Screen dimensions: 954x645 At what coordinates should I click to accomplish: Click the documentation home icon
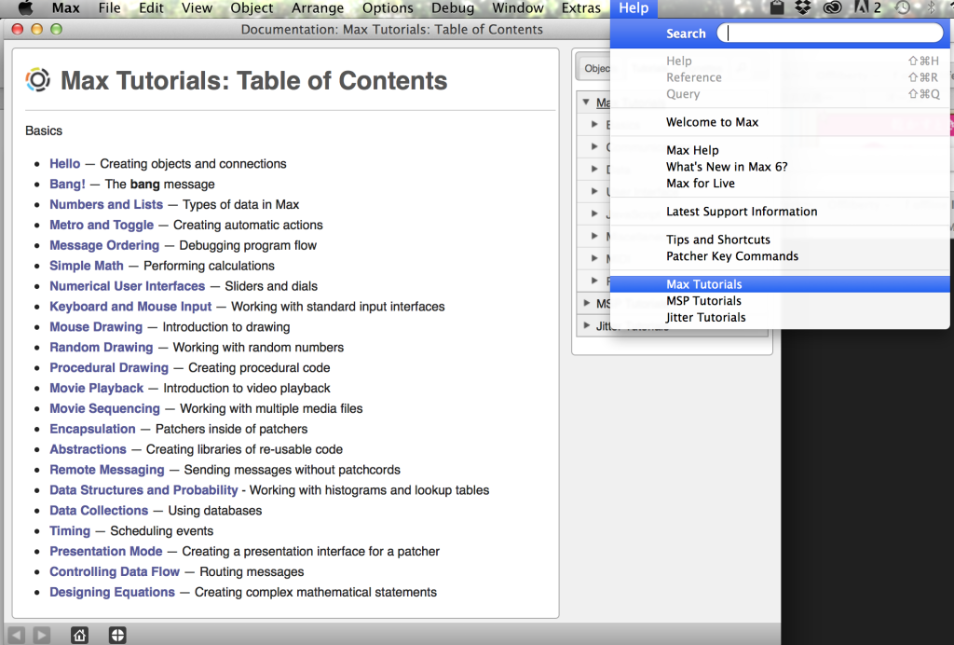[80, 635]
